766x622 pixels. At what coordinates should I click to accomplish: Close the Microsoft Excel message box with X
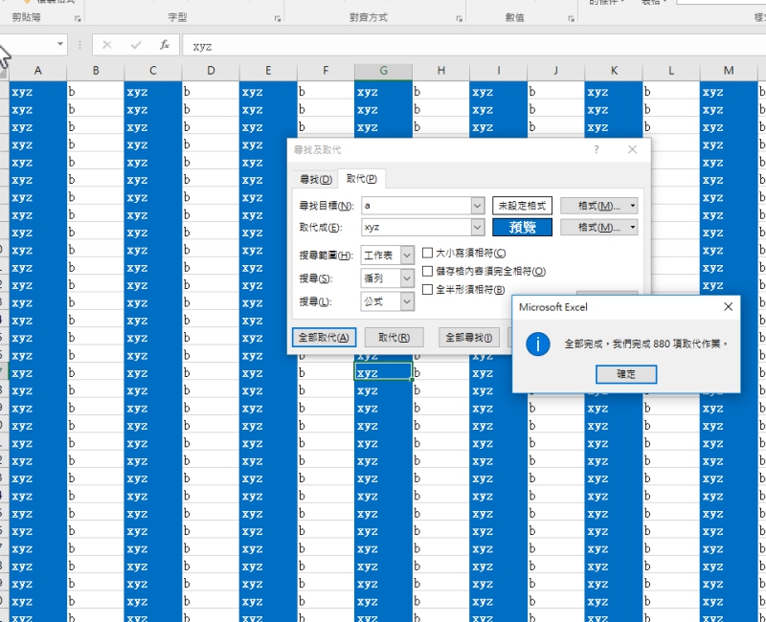728,307
